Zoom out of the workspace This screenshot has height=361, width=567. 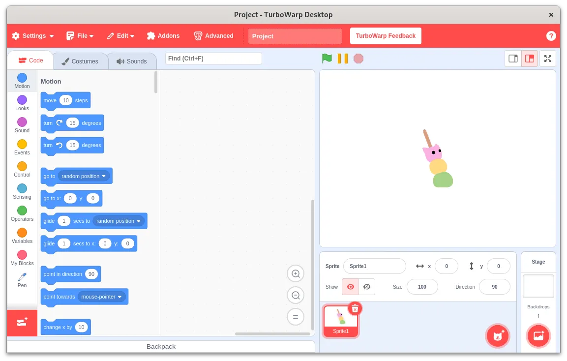296,295
